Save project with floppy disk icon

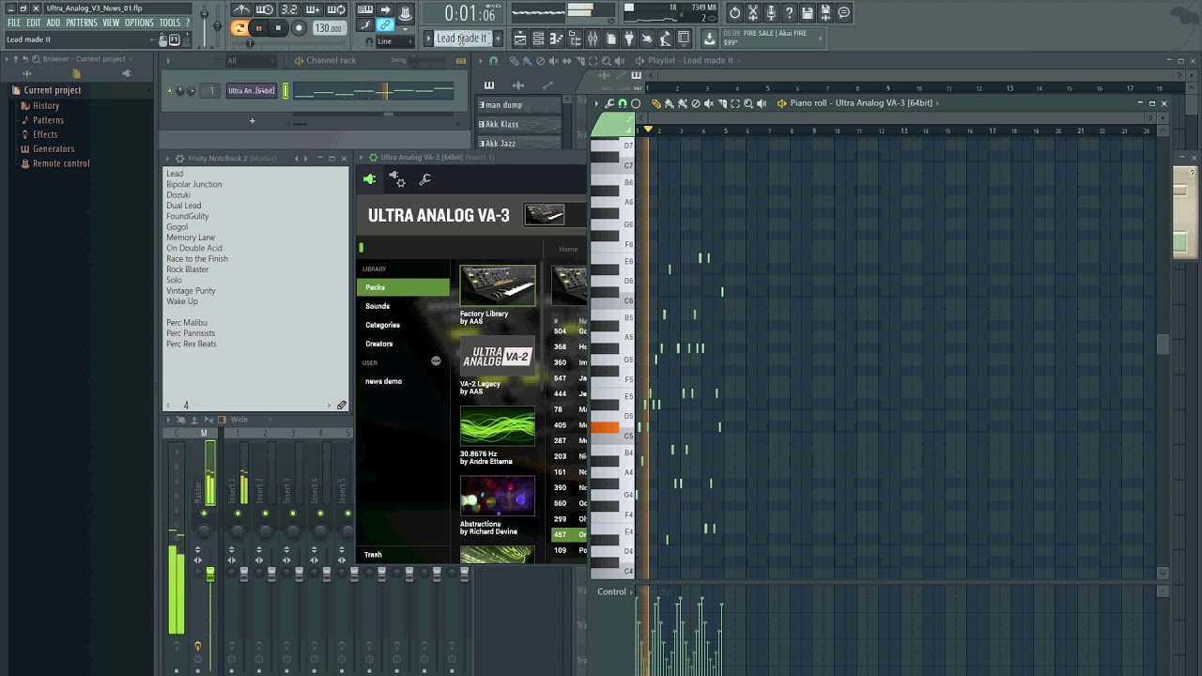(x=808, y=12)
